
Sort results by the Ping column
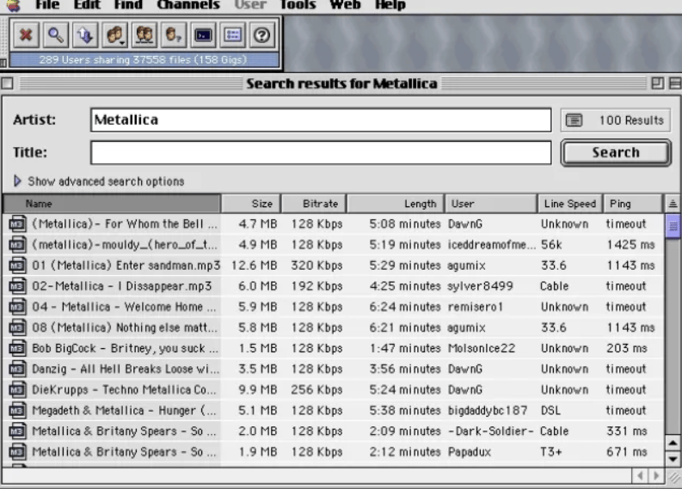(x=633, y=204)
